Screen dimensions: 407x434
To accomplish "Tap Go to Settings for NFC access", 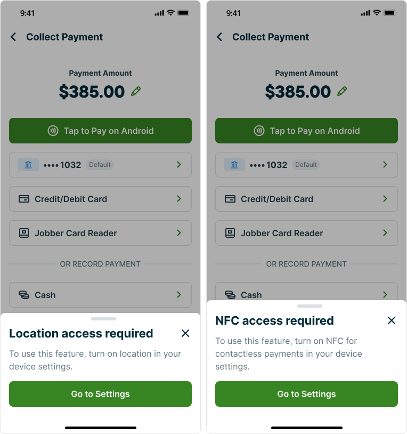I will pyautogui.click(x=306, y=394).
